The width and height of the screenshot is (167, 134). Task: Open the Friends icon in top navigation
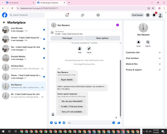tap(82, 15)
